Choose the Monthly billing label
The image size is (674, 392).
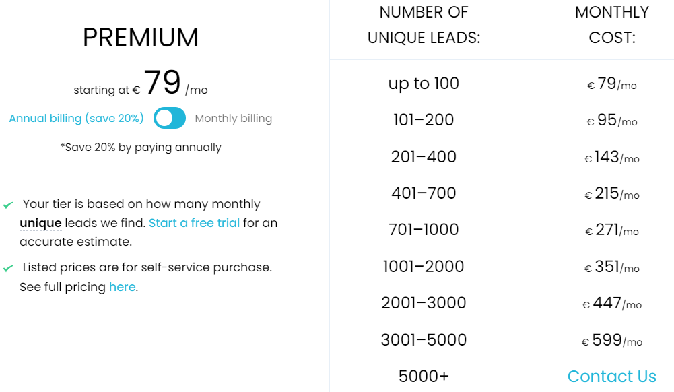[x=234, y=118]
